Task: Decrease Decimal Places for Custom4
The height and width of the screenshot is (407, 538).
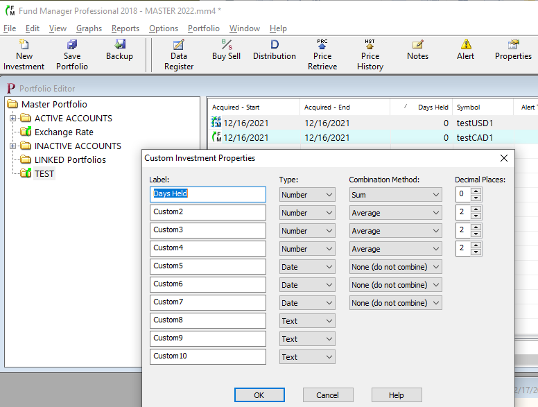Action: pyautogui.click(x=476, y=252)
